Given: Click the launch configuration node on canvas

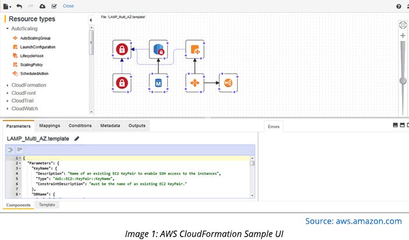Looking at the screenshot, I should coord(195,49).
